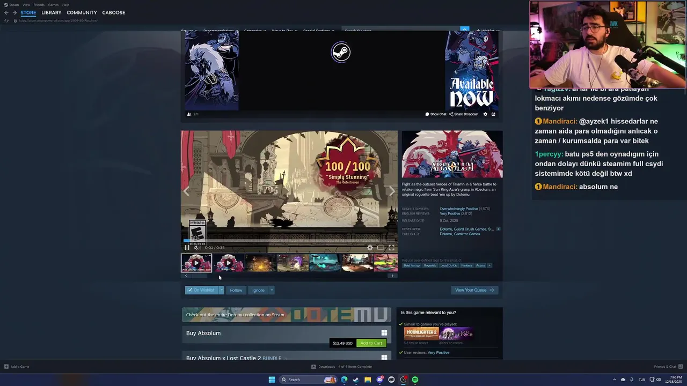Go to the LIBRARY tab
This screenshot has width=687, height=386.
pos(52,12)
